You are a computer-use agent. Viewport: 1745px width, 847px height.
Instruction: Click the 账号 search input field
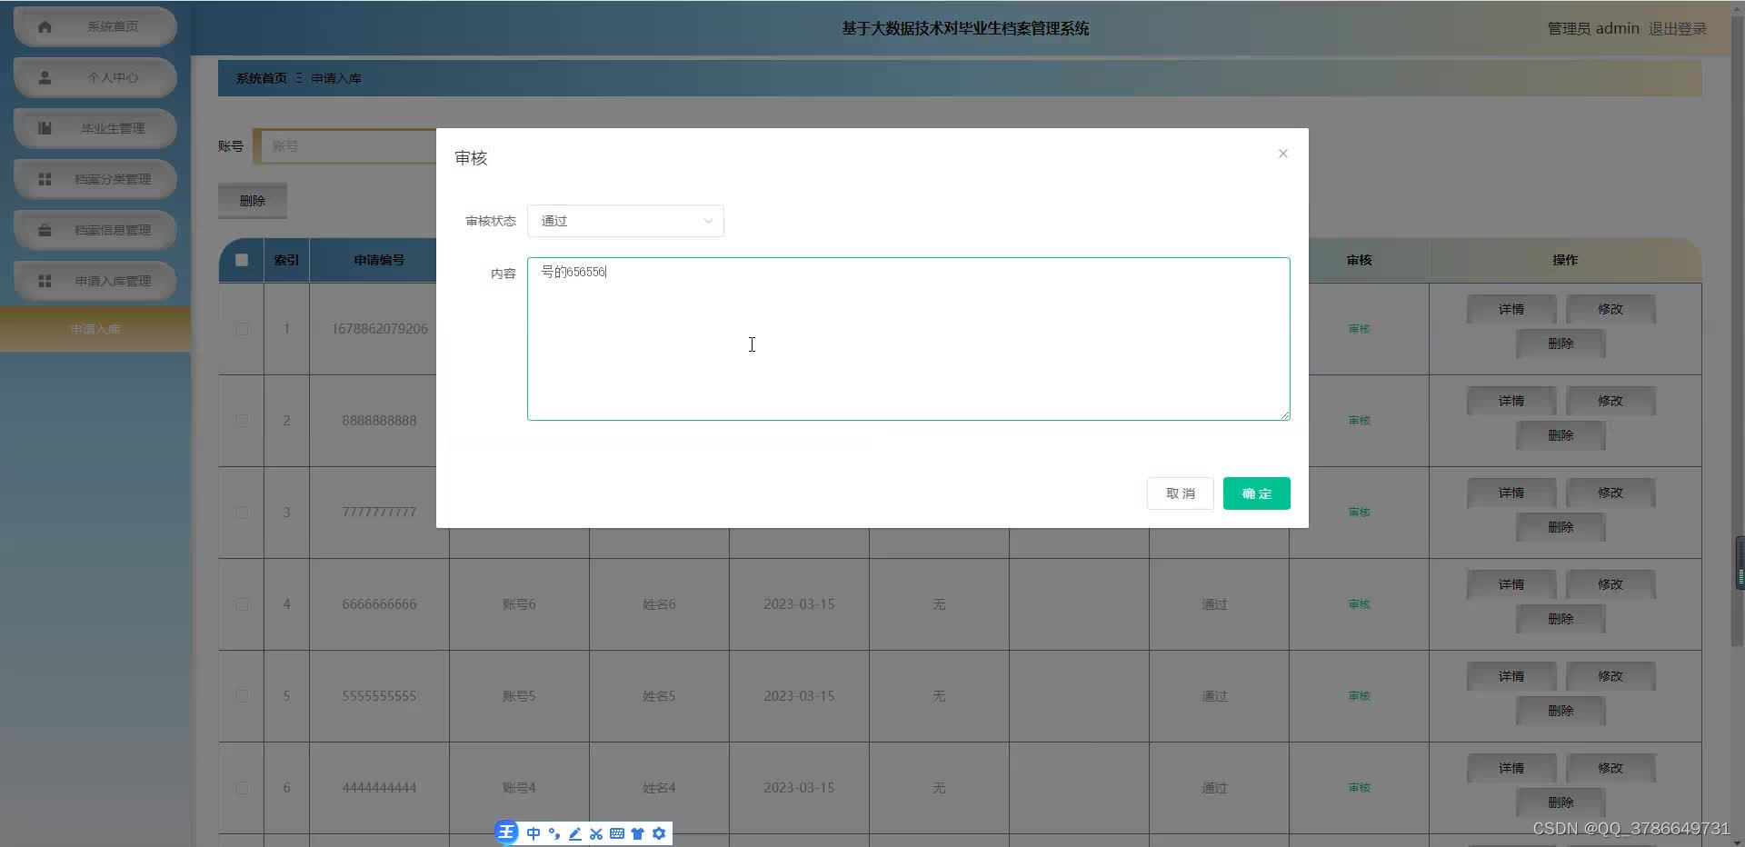(345, 145)
